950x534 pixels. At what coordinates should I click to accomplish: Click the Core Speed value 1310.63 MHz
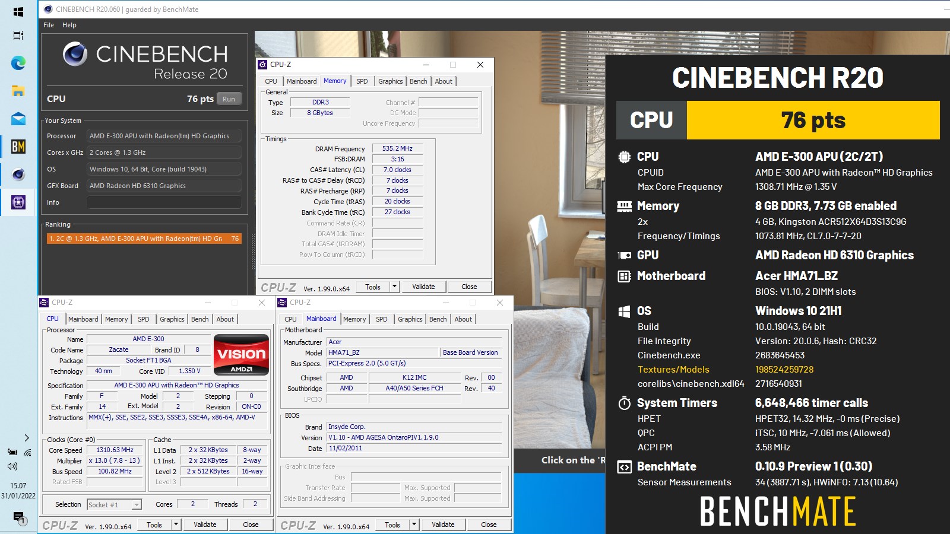click(x=115, y=450)
